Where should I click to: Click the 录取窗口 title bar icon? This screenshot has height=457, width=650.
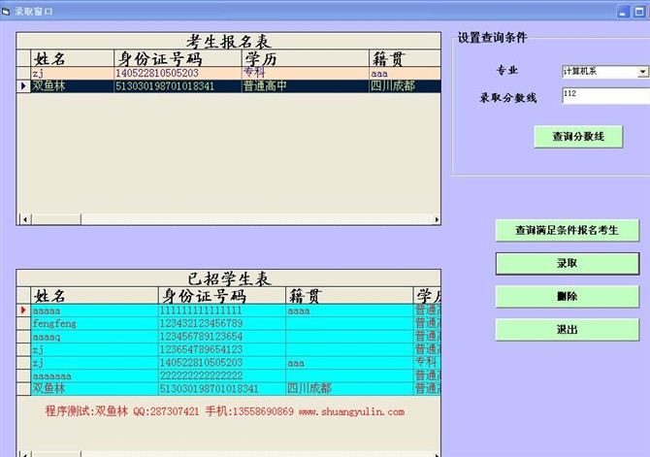pyautogui.click(x=6, y=12)
